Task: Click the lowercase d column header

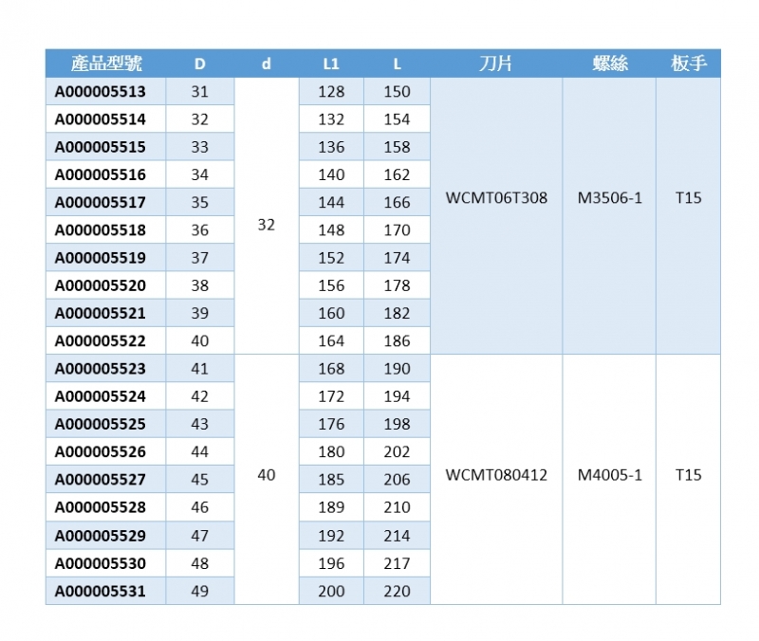Action: click(267, 64)
